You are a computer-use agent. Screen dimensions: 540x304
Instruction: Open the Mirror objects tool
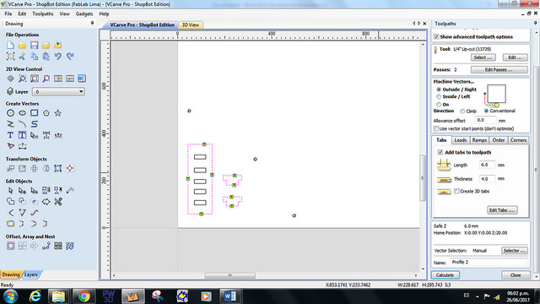click(x=46, y=169)
